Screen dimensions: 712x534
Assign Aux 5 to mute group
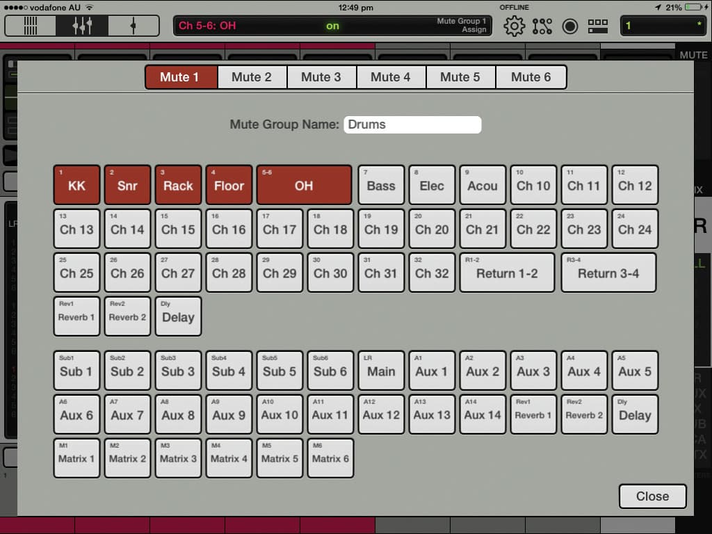(635, 370)
